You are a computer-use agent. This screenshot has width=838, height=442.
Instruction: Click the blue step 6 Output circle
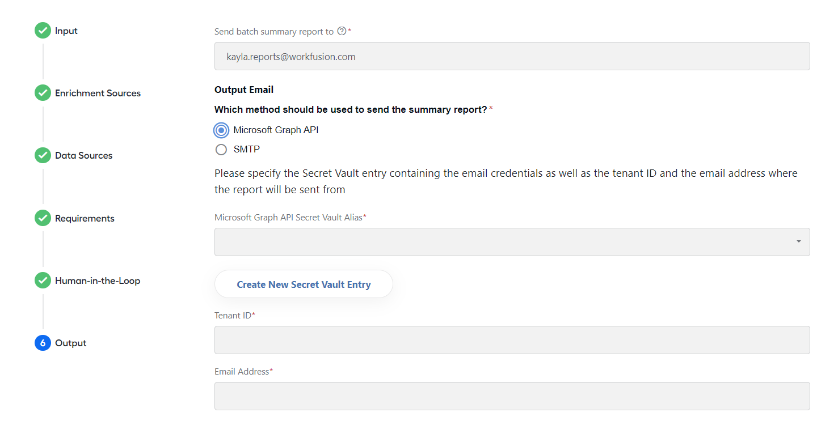[x=43, y=343]
